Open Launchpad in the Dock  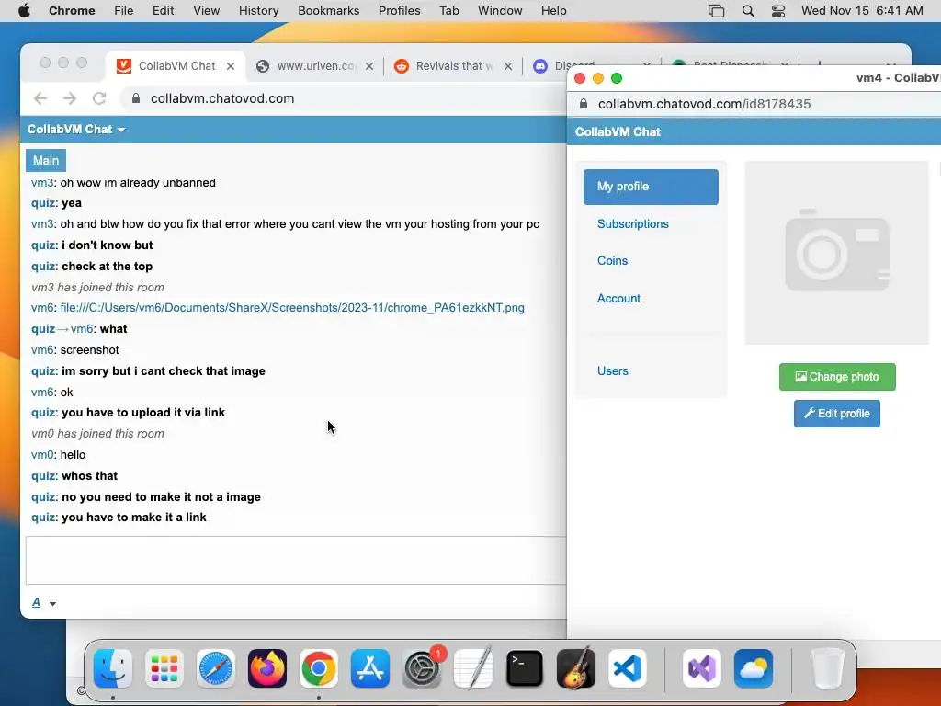[164, 668]
